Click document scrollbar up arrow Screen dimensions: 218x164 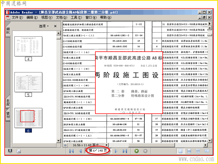click(210, 28)
